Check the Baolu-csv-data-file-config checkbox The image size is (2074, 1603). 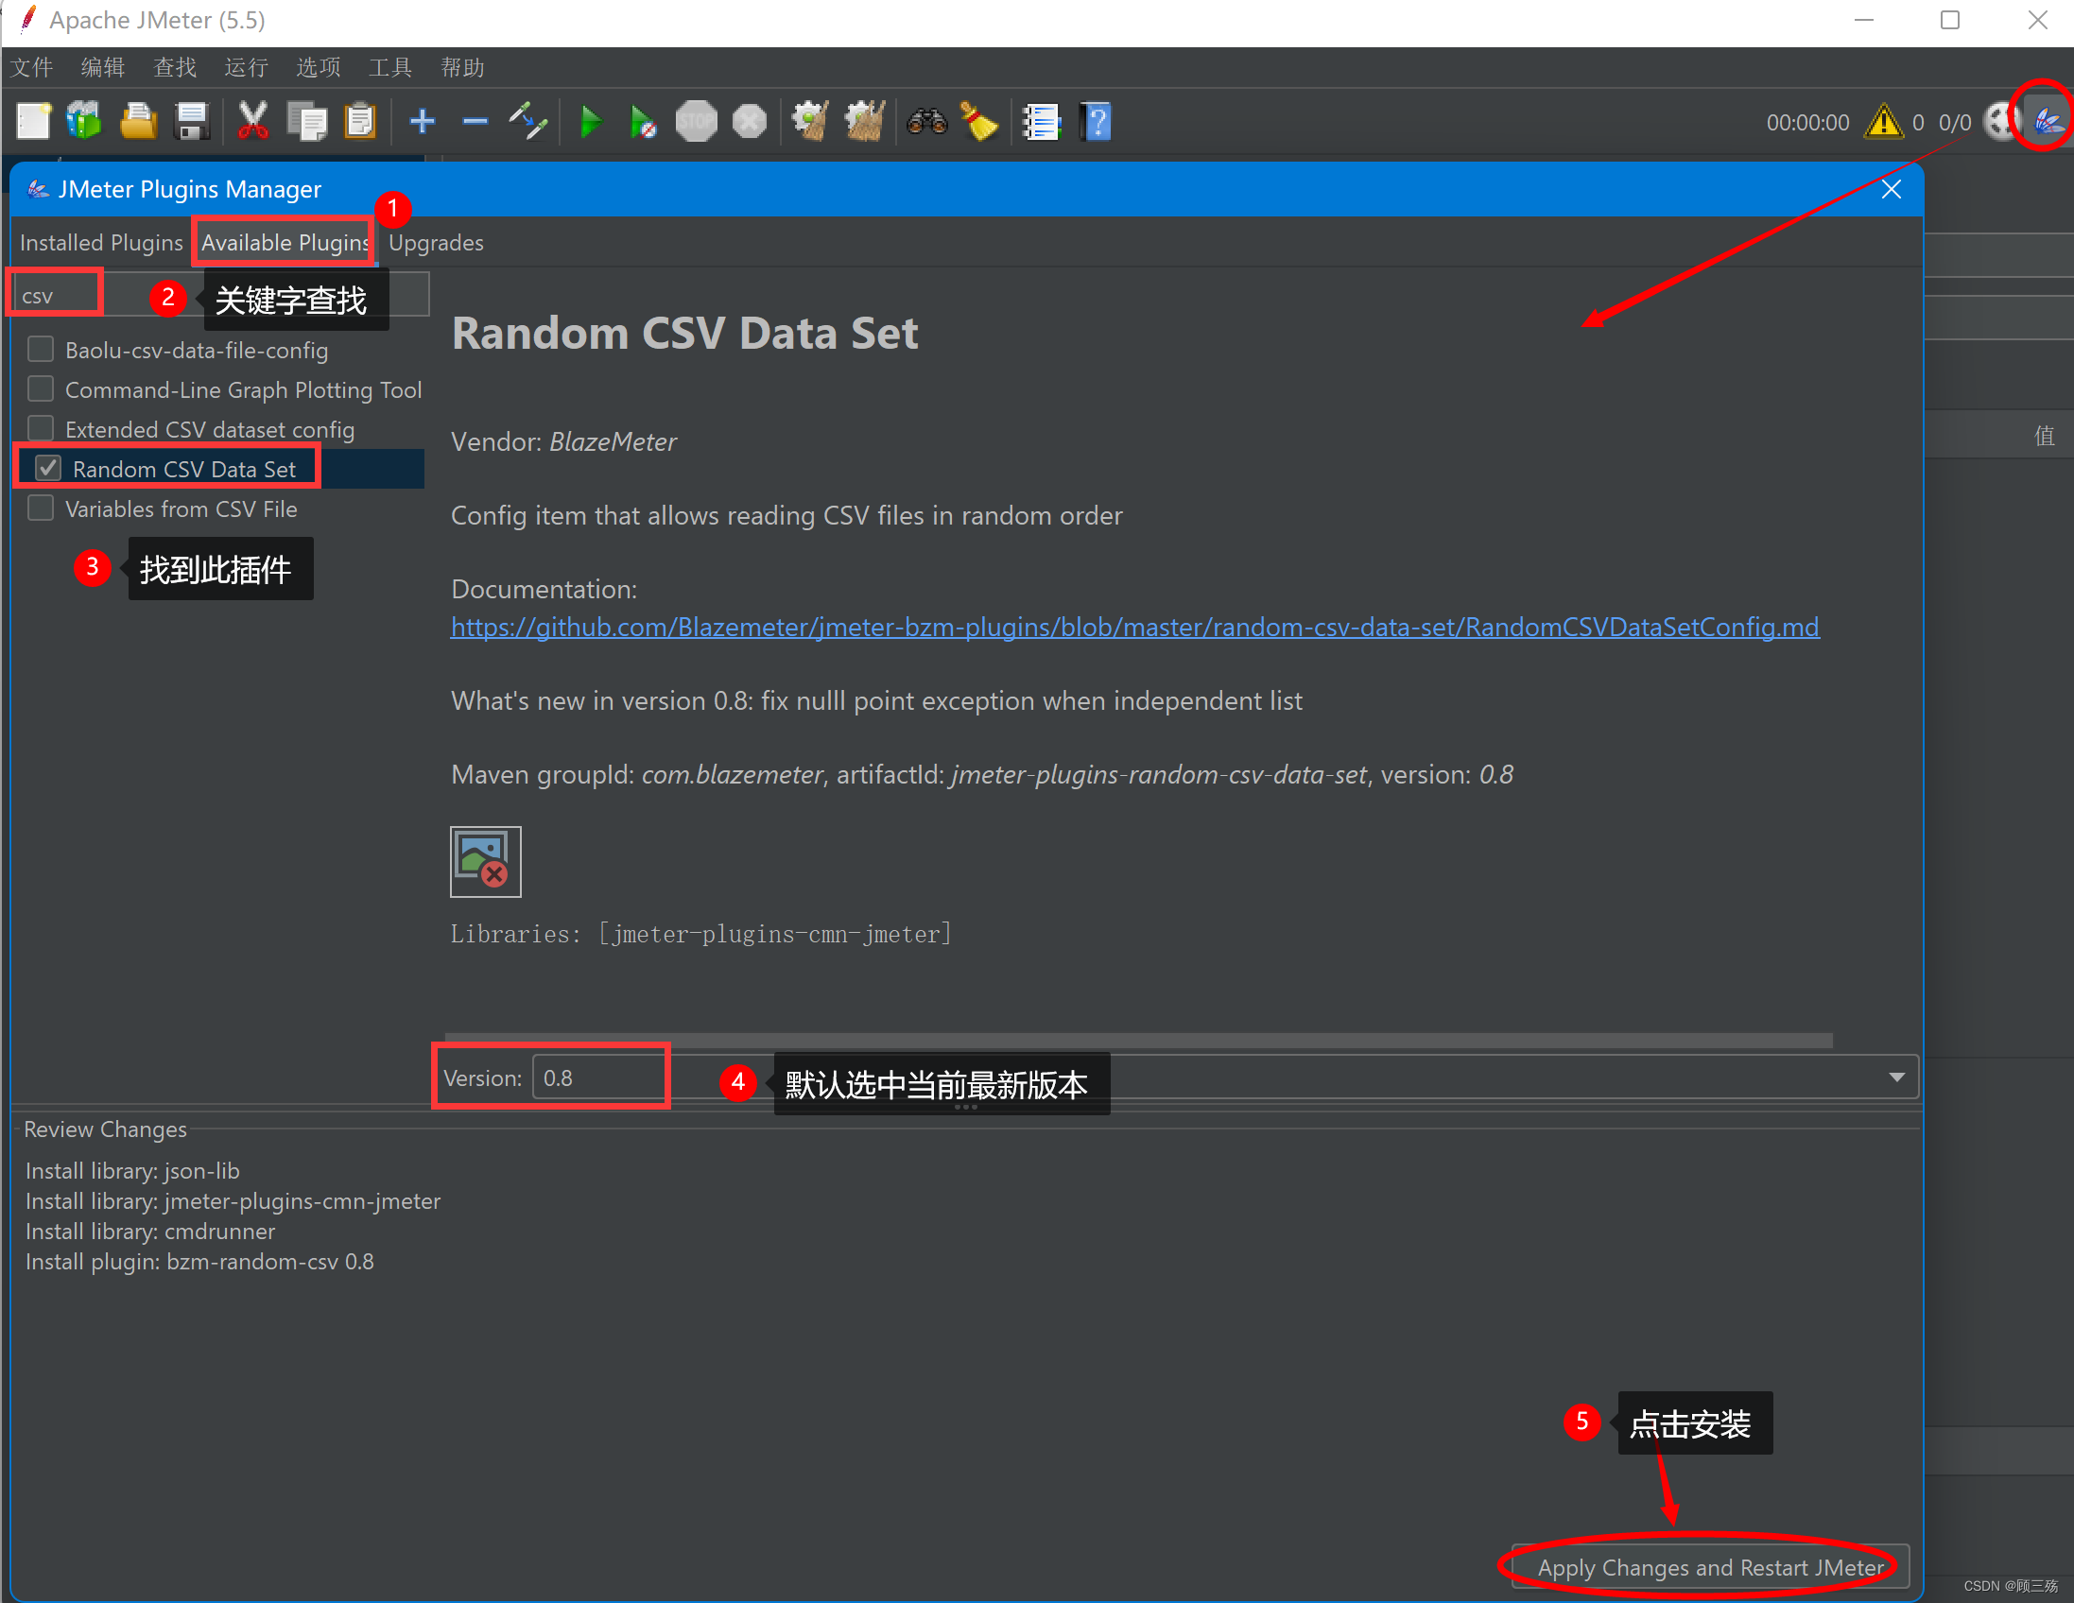tap(41, 350)
